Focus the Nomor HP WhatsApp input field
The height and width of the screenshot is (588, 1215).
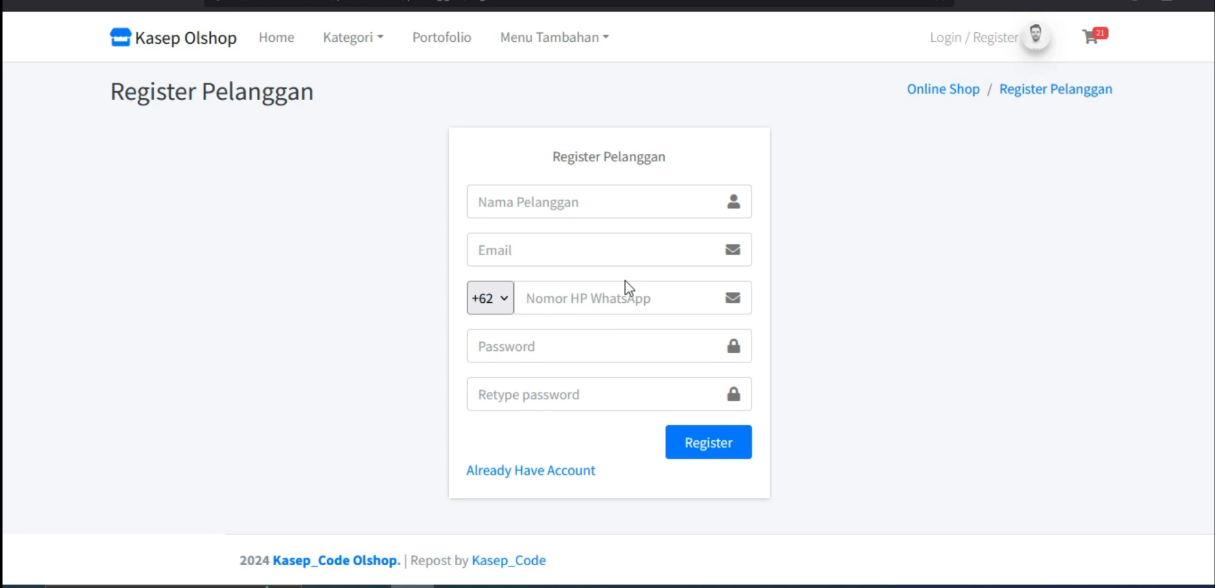coord(632,298)
